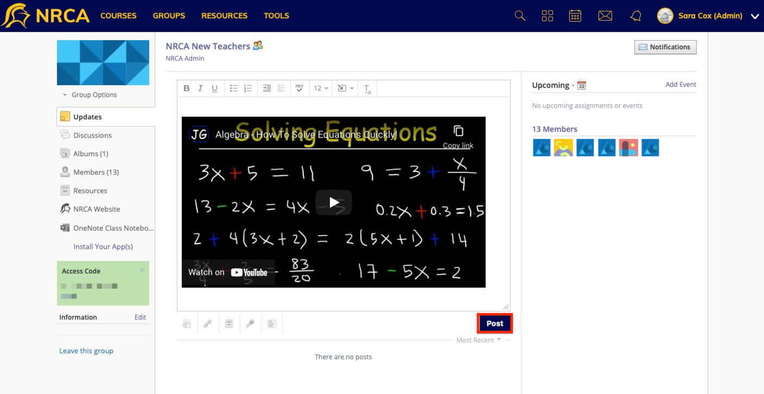Apply underline formatting in the editor

pyautogui.click(x=214, y=88)
